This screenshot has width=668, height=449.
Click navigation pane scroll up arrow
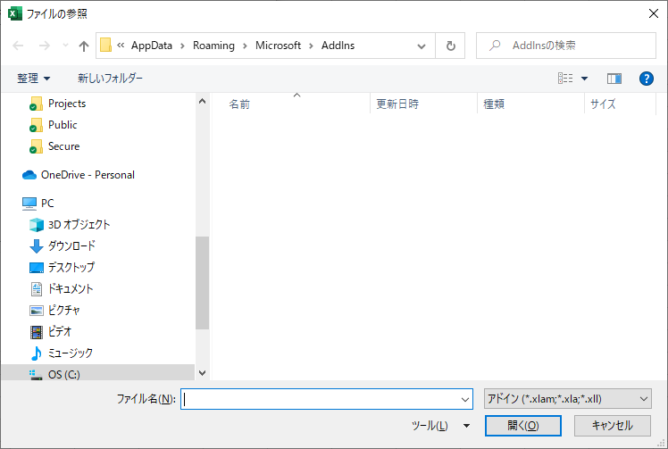(203, 102)
